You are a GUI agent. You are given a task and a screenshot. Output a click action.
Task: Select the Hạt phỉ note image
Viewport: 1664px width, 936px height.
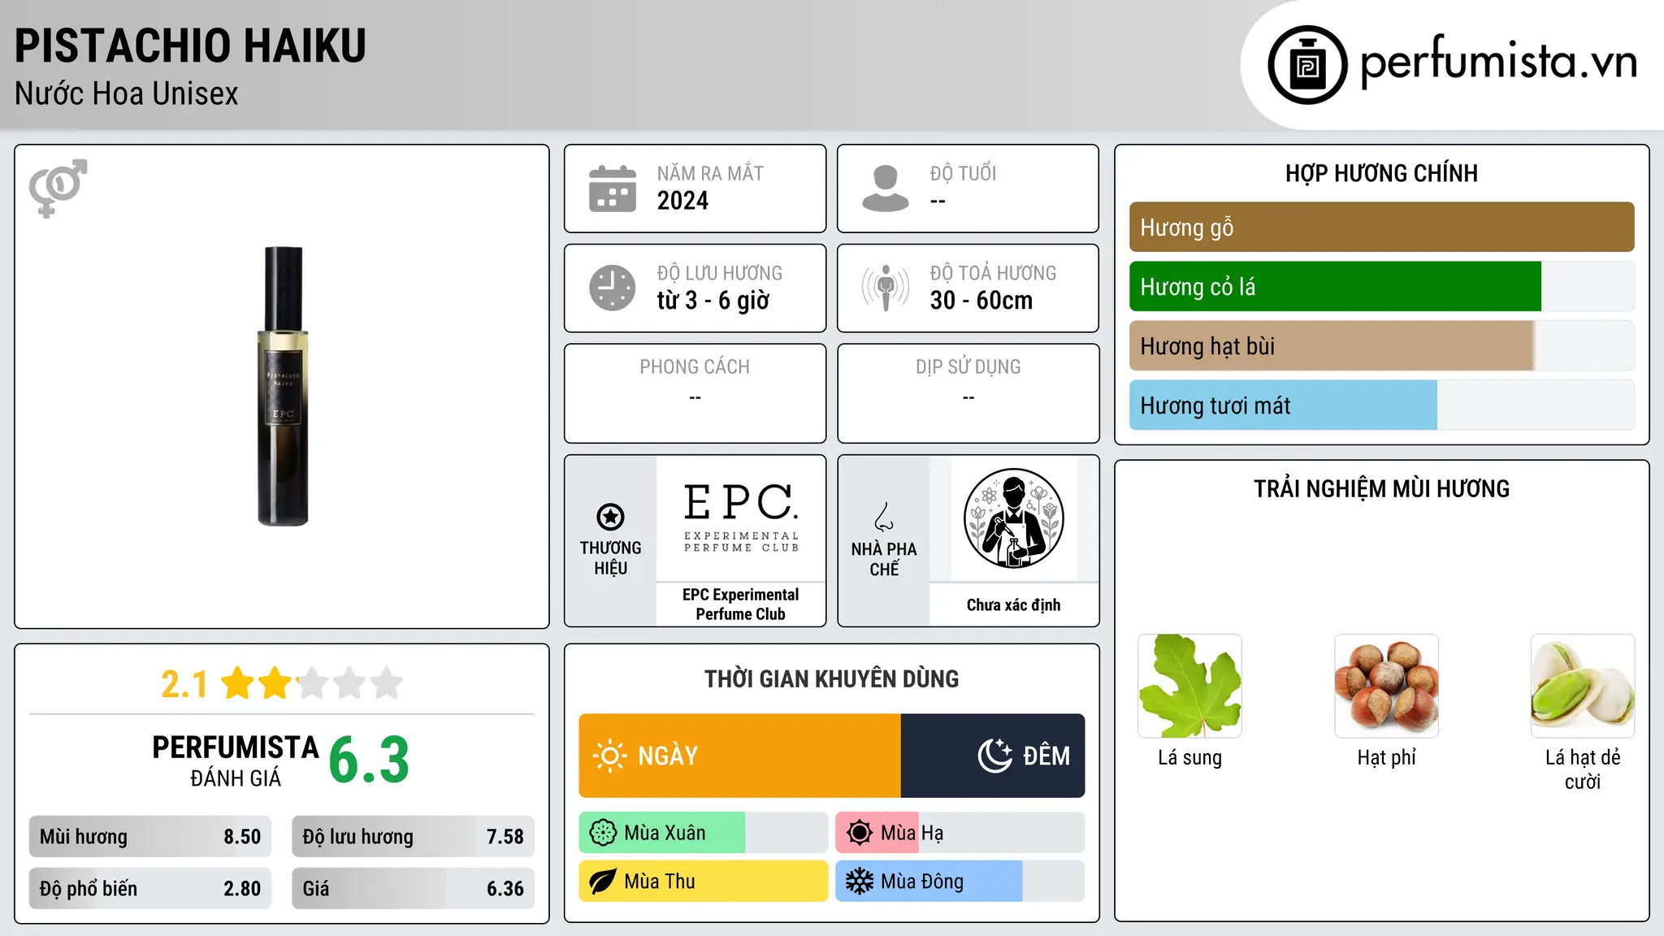click(x=1386, y=686)
